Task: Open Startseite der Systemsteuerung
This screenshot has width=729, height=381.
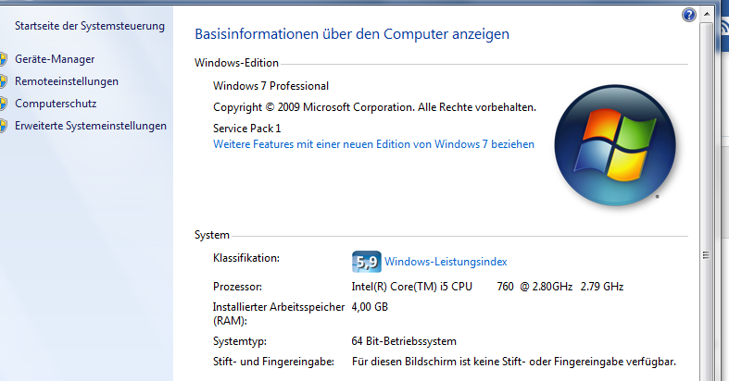Action: tap(90, 26)
